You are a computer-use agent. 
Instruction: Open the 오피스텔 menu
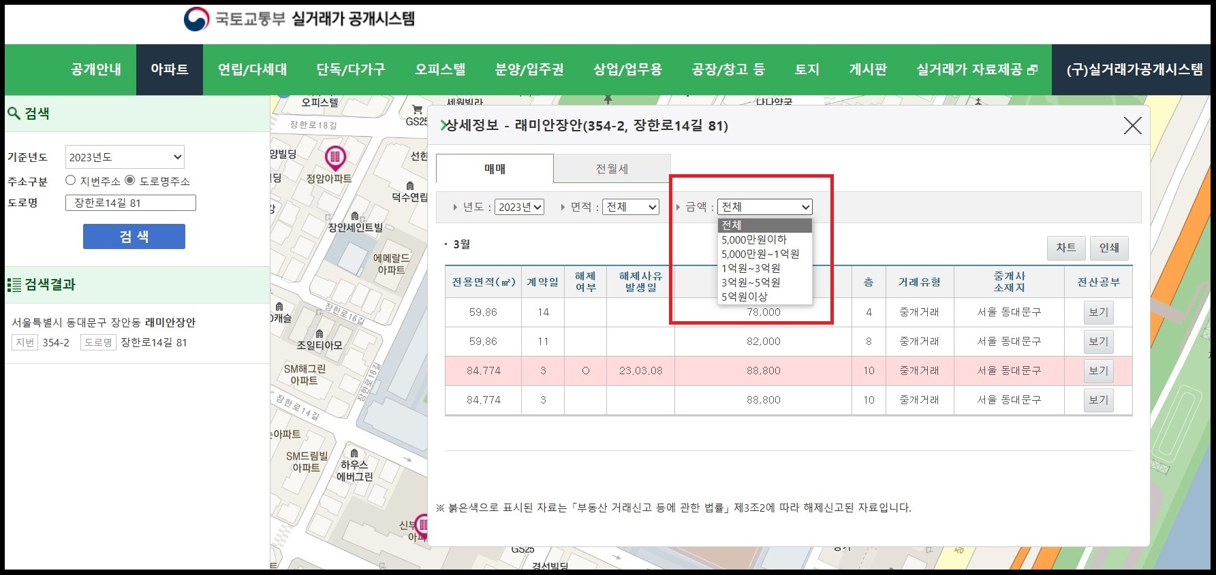440,69
